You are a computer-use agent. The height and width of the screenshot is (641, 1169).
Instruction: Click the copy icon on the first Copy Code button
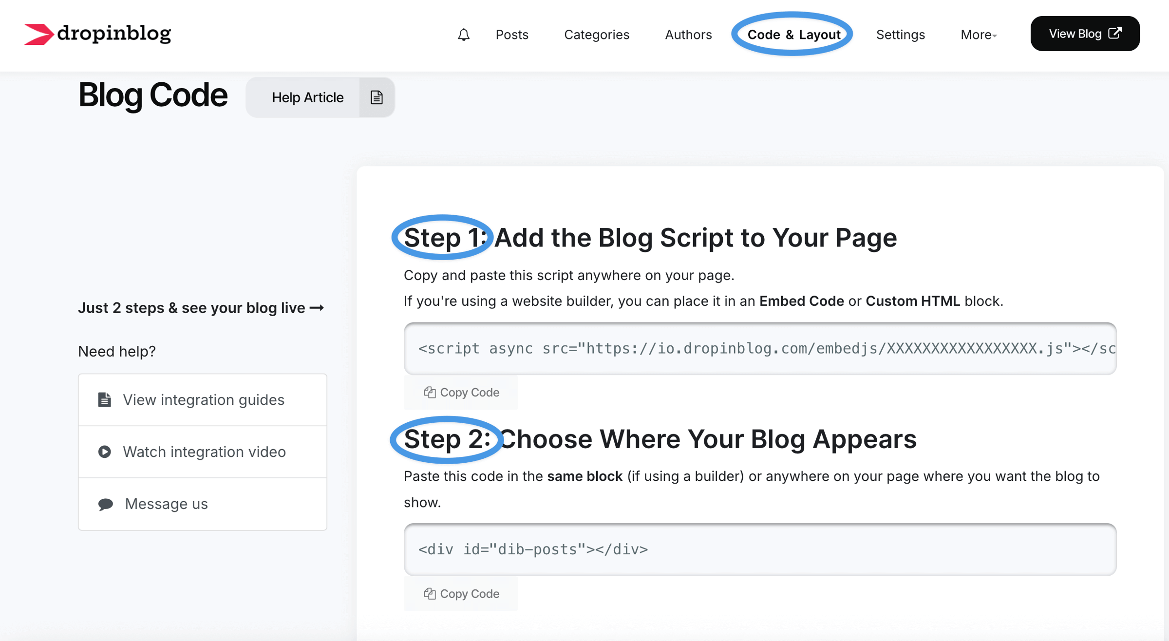pos(429,392)
